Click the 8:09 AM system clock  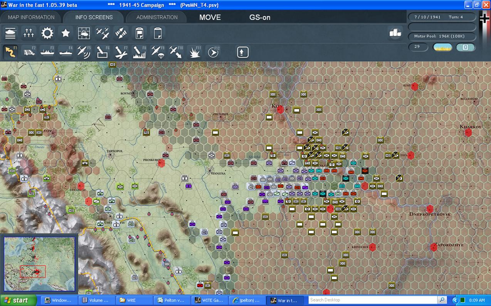point(477,300)
